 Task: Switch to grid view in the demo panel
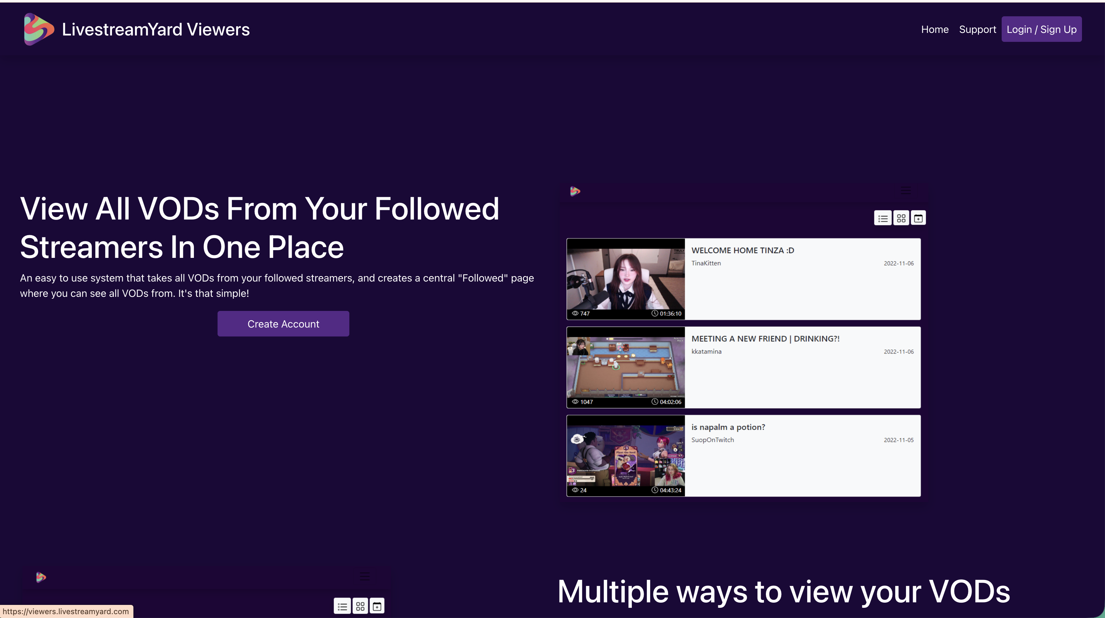click(x=901, y=218)
